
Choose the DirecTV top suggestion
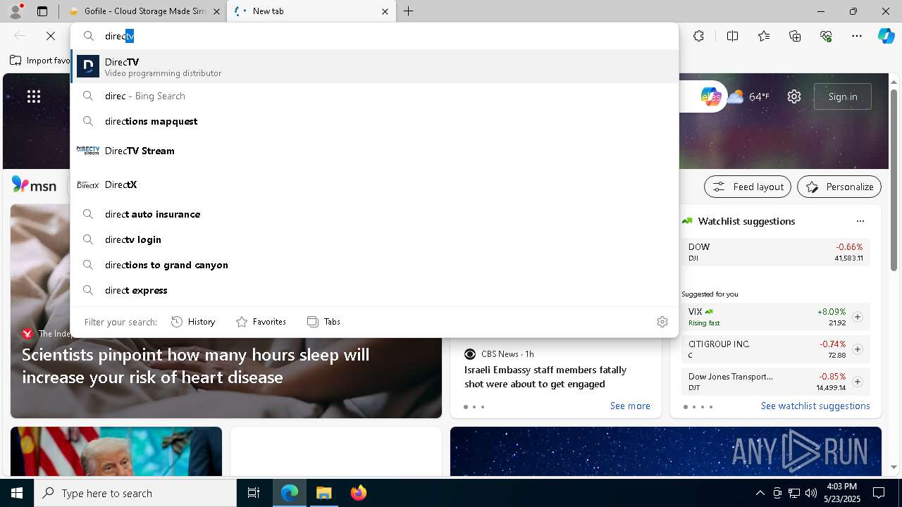point(374,67)
